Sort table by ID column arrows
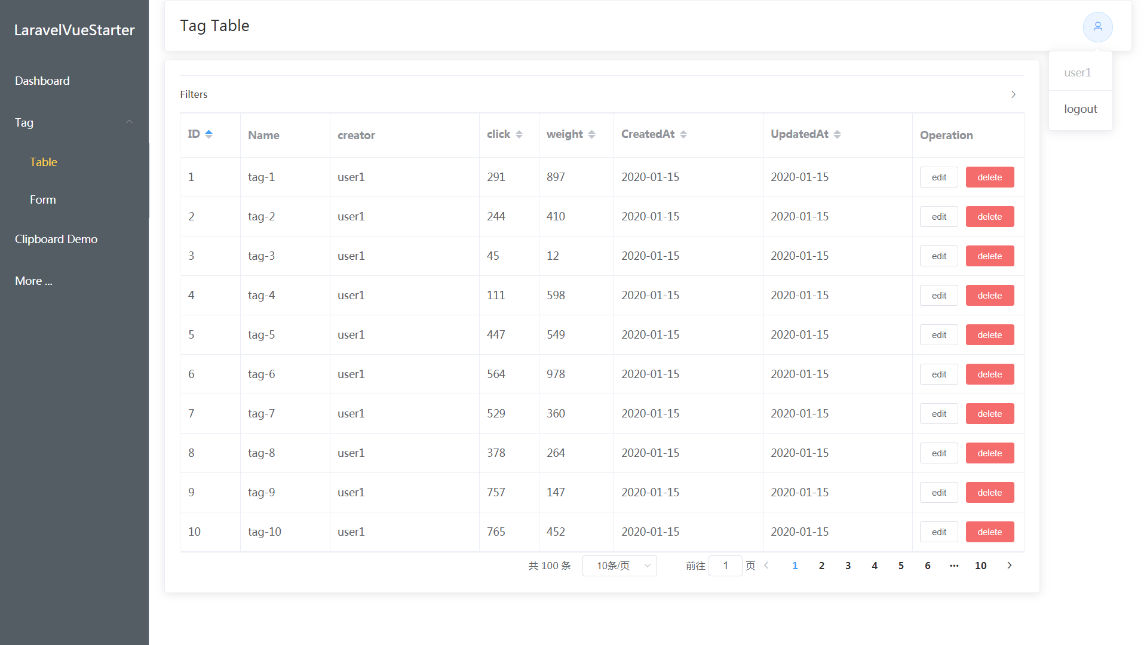Screen dimensions: 1147x645 pos(208,134)
